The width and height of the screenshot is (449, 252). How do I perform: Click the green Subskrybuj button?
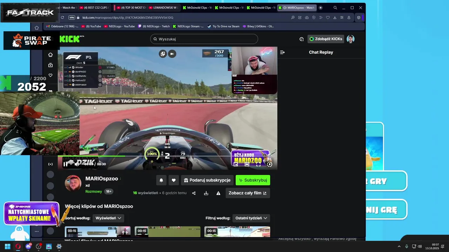tap(253, 180)
